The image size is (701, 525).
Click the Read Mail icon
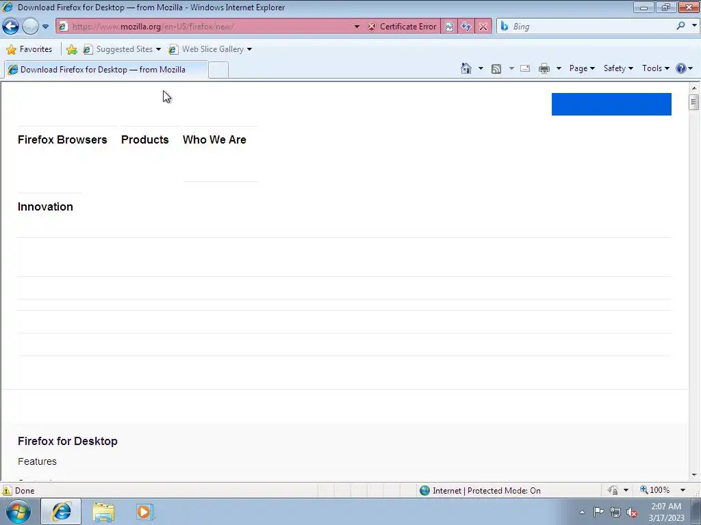click(x=525, y=68)
